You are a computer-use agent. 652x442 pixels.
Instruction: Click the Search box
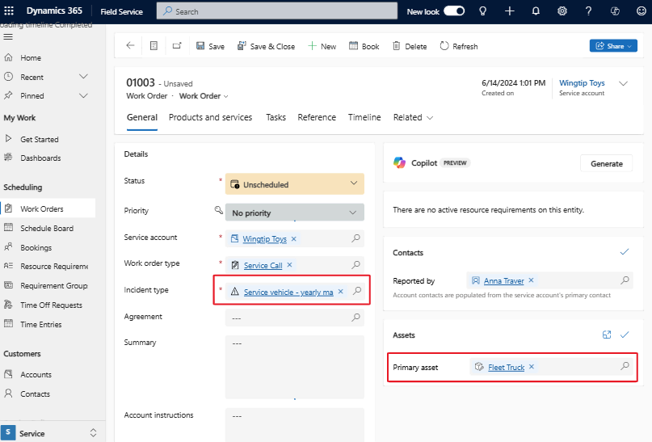tap(277, 11)
